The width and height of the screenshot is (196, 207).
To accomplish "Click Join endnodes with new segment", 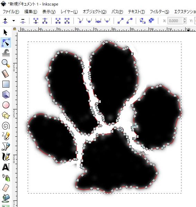I will coord(58,21).
